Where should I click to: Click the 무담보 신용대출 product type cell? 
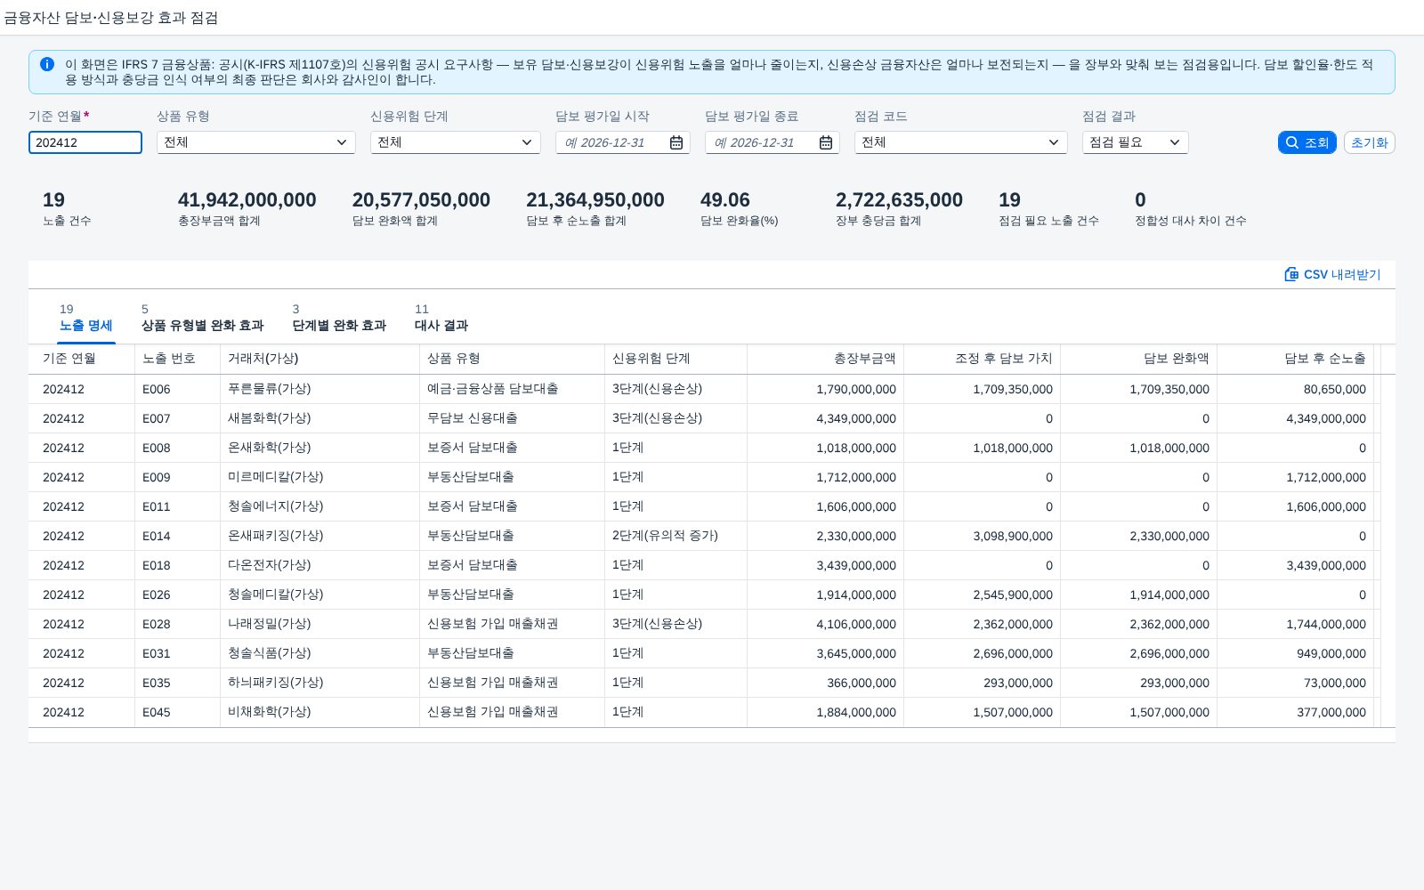tap(513, 418)
